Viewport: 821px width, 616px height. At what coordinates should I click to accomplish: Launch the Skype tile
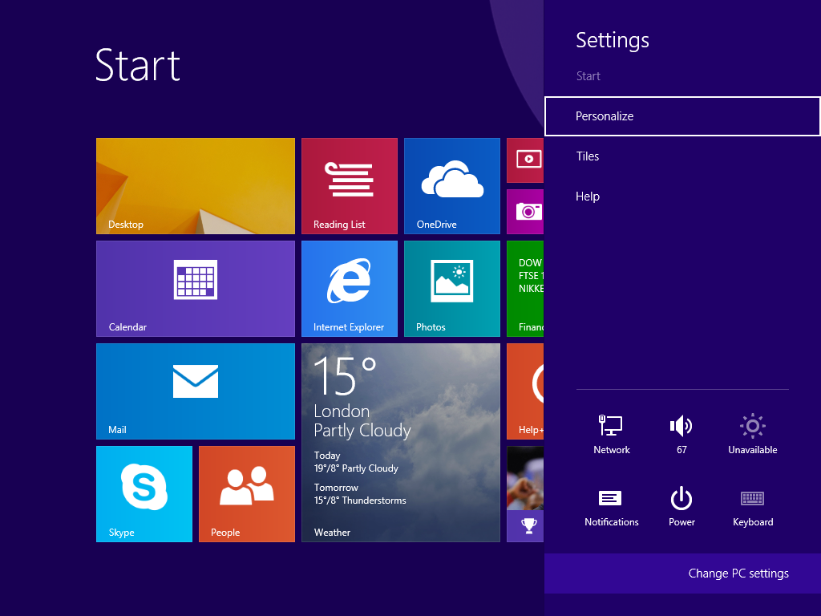[x=144, y=494]
